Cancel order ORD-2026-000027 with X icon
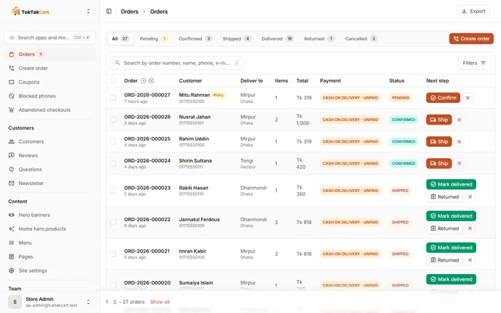 tap(468, 98)
